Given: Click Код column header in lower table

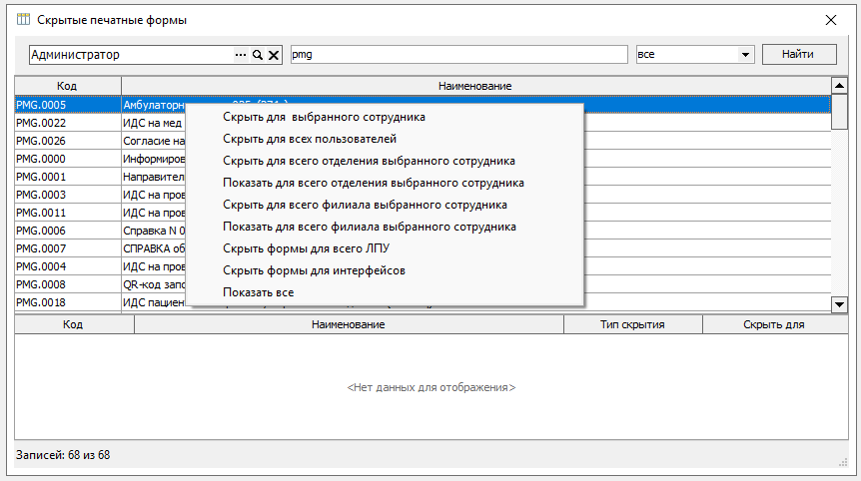Looking at the screenshot, I should (x=74, y=324).
